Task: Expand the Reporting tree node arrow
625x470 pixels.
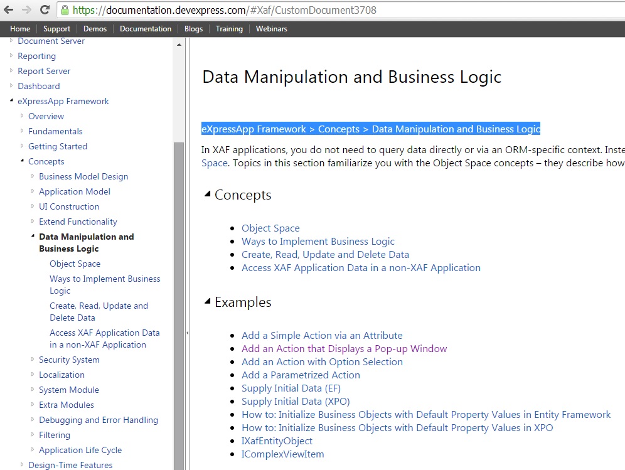Action: tap(11, 55)
